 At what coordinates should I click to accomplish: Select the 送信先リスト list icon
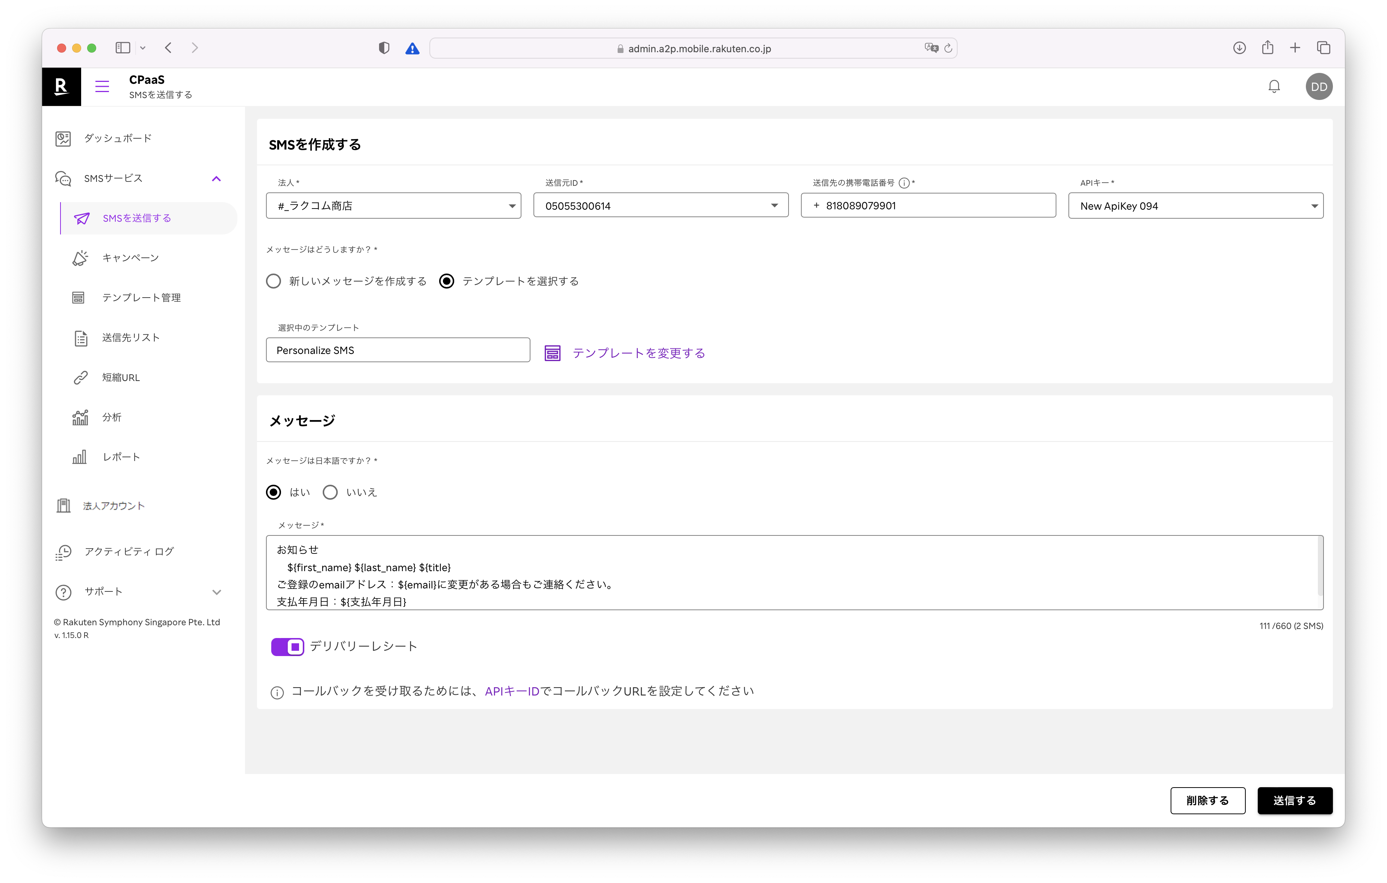pos(81,337)
